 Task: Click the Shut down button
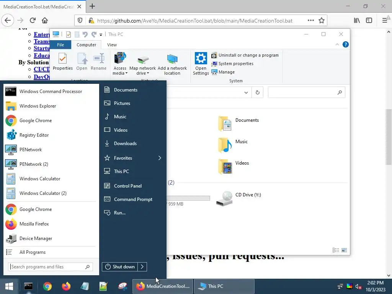pos(120,267)
